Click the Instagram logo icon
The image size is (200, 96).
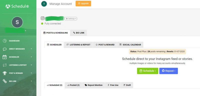pos(42,18)
